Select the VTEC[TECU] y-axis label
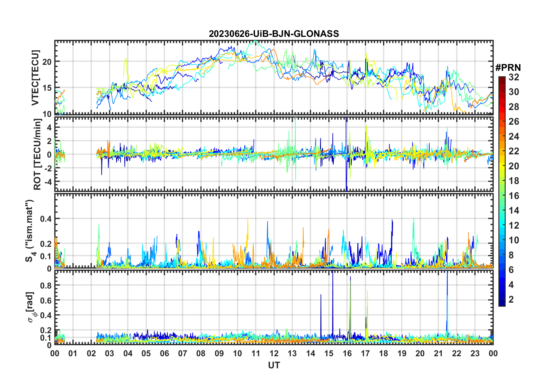The image size is (548, 383). [35, 78]
